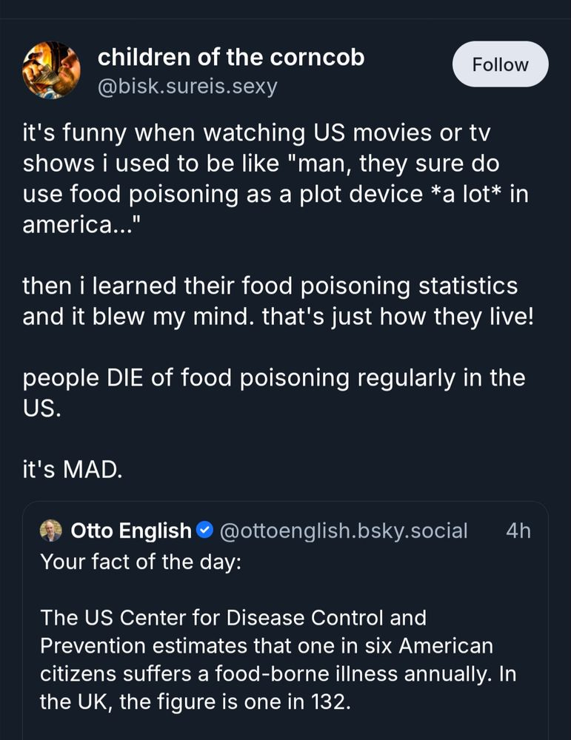Open the Otto English display name
This screenshot has width=571, height=740.
(x=130, y=531)
